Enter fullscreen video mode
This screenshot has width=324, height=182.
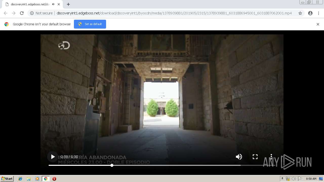(255, 157)
